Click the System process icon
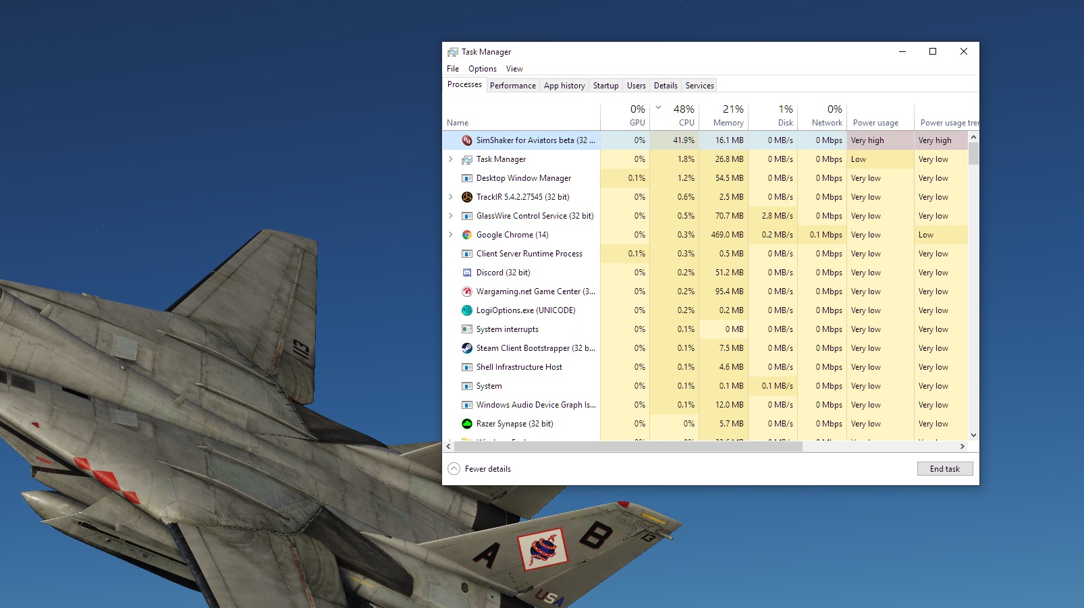This screenshot has width=1084, height=608. (466, 386)
